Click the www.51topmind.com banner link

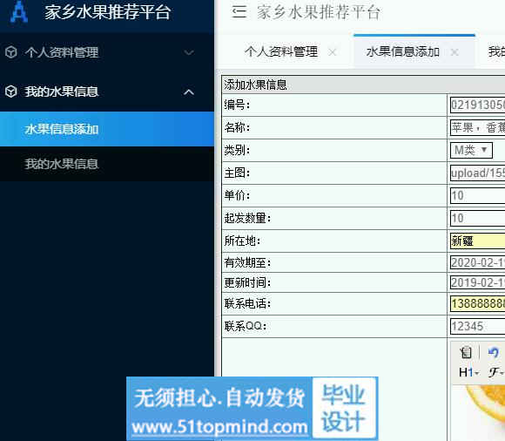click(219, 427)
